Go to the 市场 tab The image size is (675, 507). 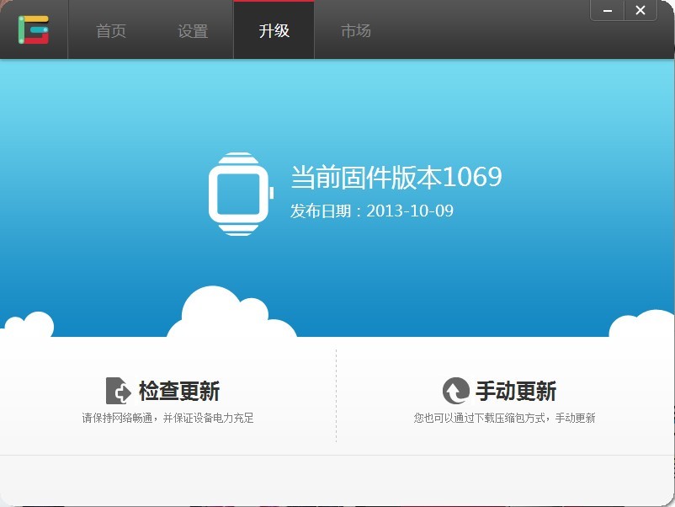[x=355, y=31]
